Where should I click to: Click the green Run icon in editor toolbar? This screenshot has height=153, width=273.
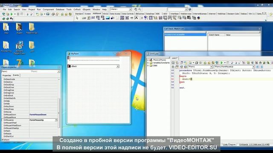coord(221,62)
